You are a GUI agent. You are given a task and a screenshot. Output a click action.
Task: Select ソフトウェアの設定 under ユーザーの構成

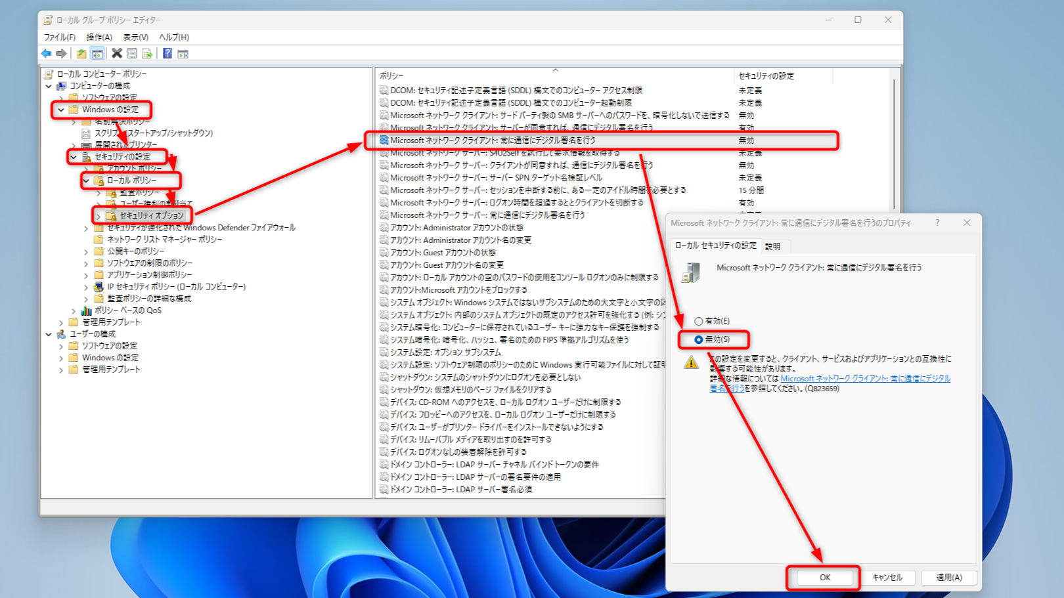[109, 346]
